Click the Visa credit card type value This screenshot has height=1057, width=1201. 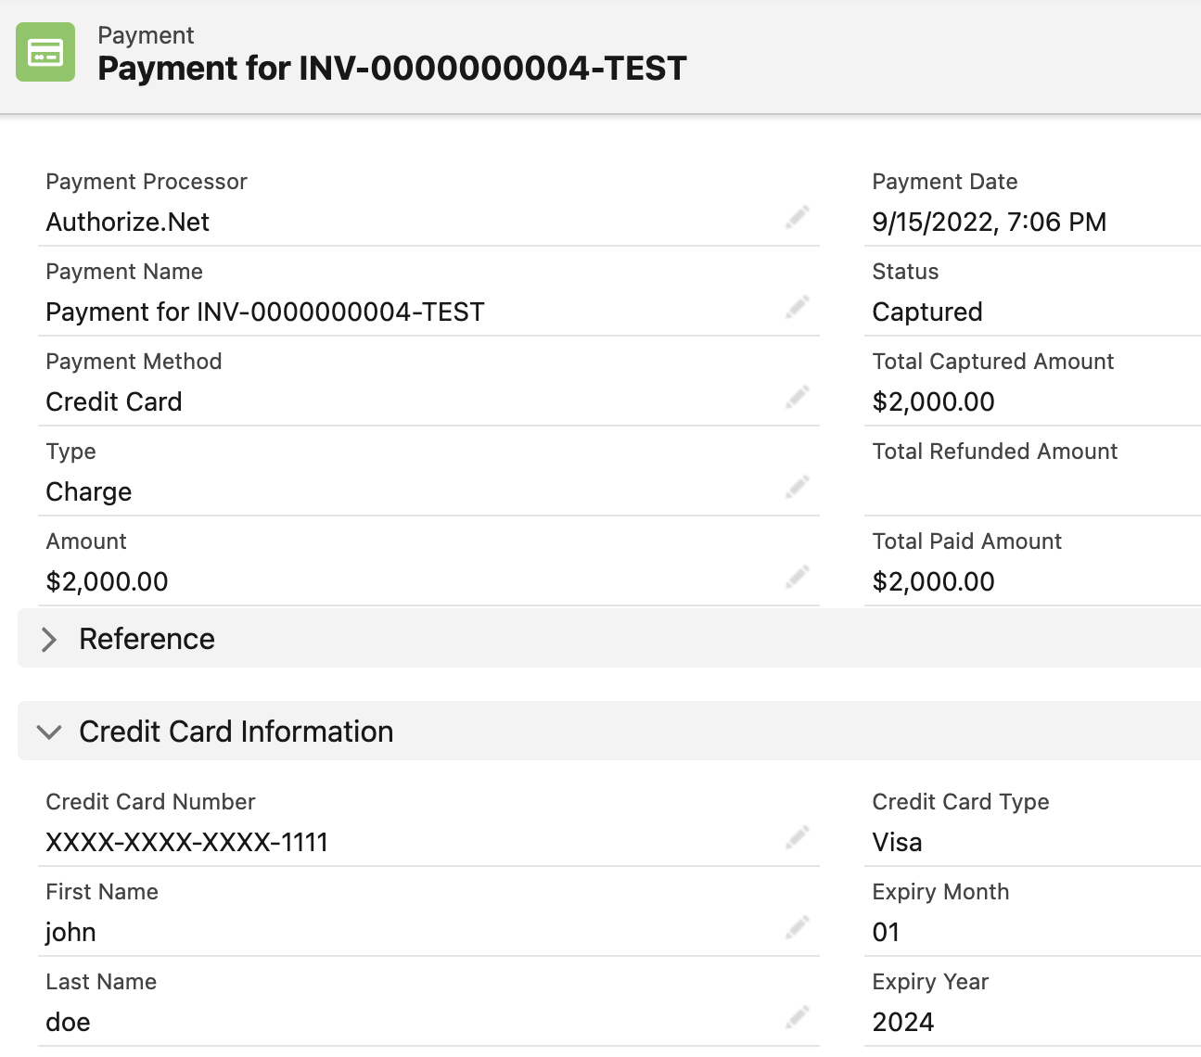(x=897, y=843)
